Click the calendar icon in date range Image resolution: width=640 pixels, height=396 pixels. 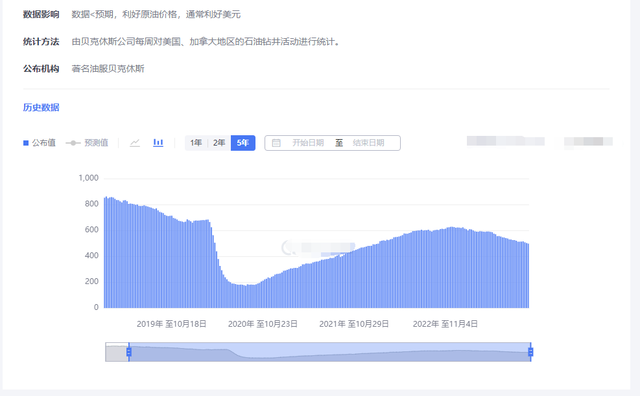pyautogui.click(x=276, y=143)
